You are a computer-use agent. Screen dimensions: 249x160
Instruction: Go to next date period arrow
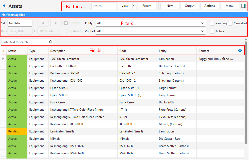(x=56, y=23)
